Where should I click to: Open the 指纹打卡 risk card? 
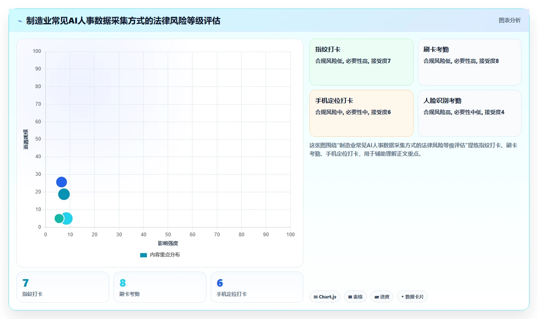(361, 62)
